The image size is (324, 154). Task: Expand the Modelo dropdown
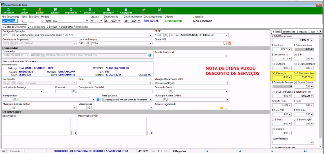[x=87, y=21]
